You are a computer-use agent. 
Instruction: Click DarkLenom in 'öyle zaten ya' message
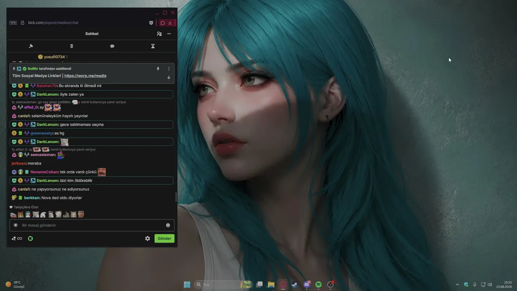point(47,94)
